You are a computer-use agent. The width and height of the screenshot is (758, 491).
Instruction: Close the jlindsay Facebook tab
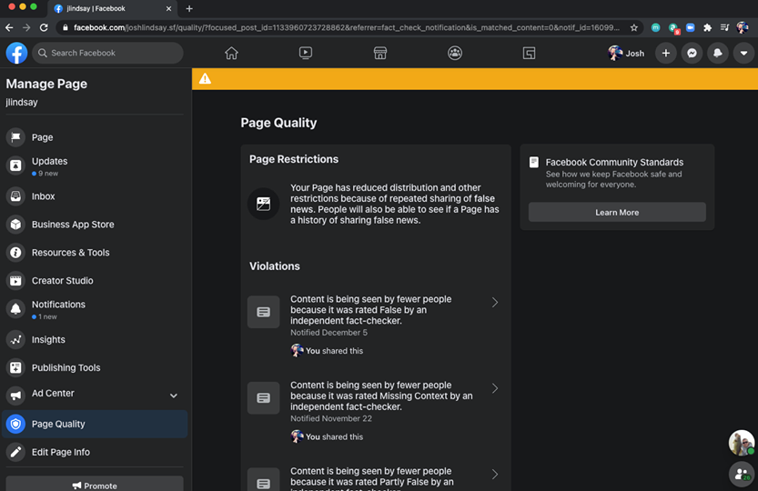click(168, 9)
